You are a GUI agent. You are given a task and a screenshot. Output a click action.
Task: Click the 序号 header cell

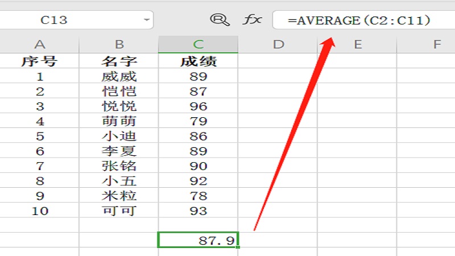[39, 61]
